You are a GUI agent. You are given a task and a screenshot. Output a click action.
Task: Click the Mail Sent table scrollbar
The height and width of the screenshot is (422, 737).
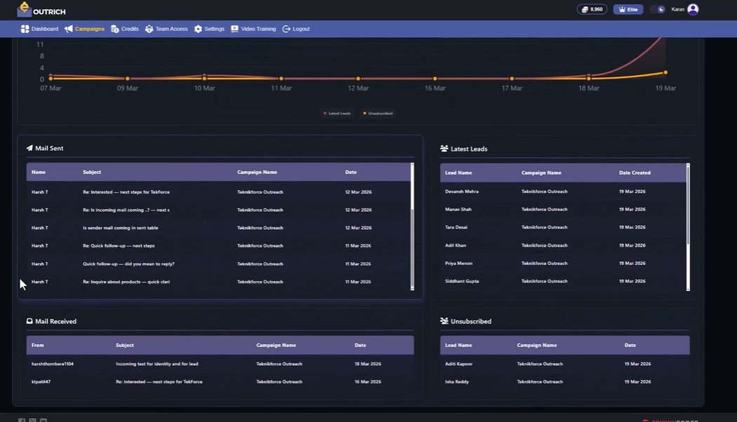pos(412,226)
